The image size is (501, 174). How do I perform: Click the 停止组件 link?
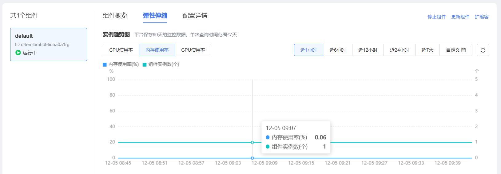click(x=436, y=17)
